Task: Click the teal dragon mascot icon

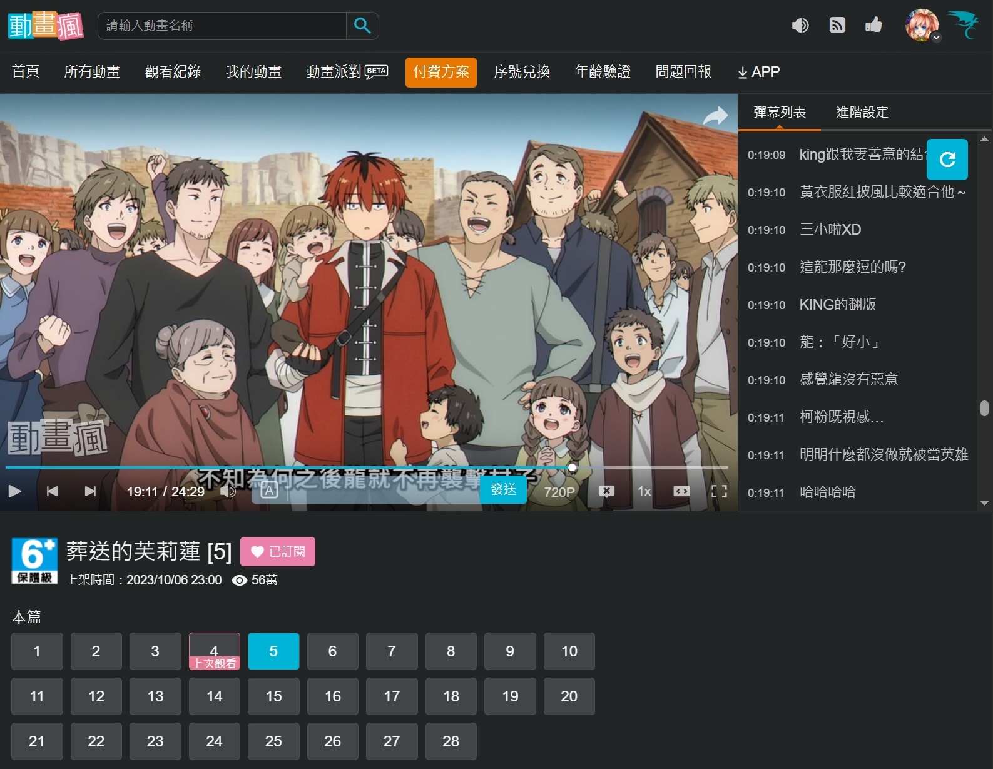Action: 964,24
